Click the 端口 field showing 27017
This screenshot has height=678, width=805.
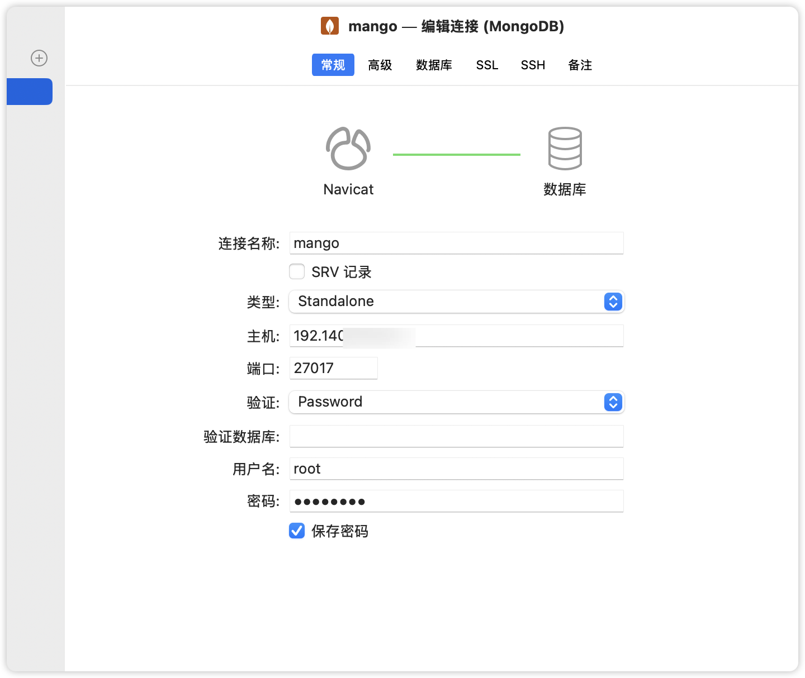[x=333, y=368]
